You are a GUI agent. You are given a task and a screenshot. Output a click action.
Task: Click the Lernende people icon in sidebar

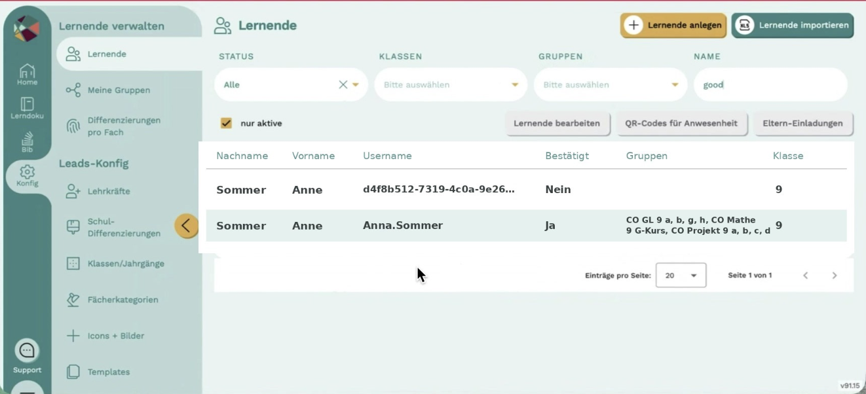tap(73, 54)
